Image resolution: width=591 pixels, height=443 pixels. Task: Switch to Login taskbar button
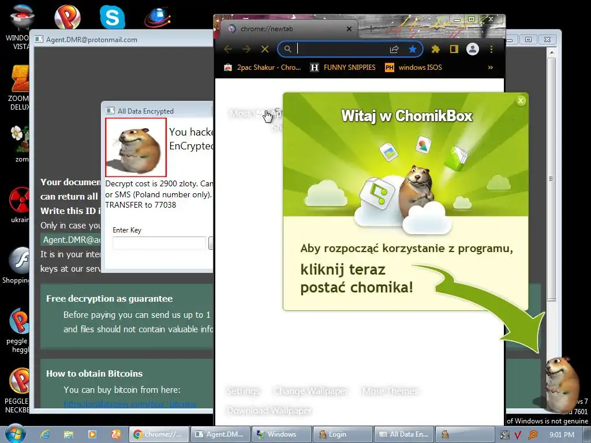[x=343, y=434]
